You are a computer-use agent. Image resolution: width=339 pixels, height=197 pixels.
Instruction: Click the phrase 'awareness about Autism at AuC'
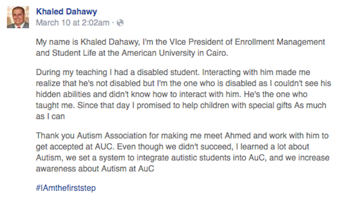(95, 168)
